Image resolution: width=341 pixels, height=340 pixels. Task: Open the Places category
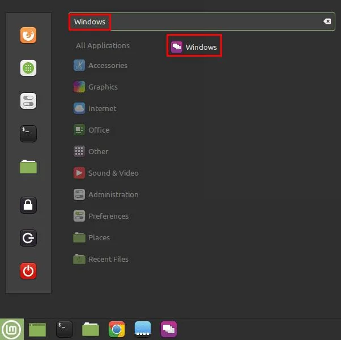[92, 237]
